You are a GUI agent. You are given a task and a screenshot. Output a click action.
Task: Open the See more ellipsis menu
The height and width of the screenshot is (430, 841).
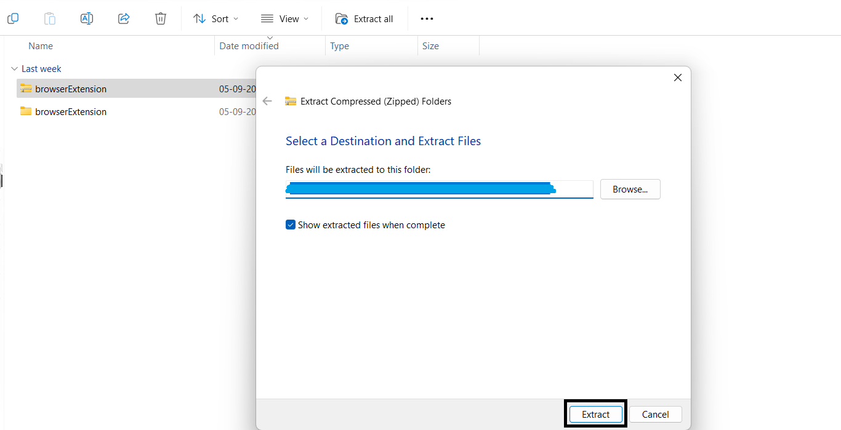click(427, 18)
